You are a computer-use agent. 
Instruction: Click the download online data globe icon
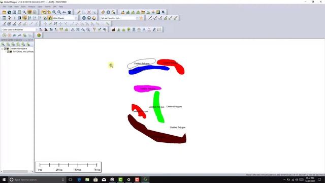tap(9, 12)
